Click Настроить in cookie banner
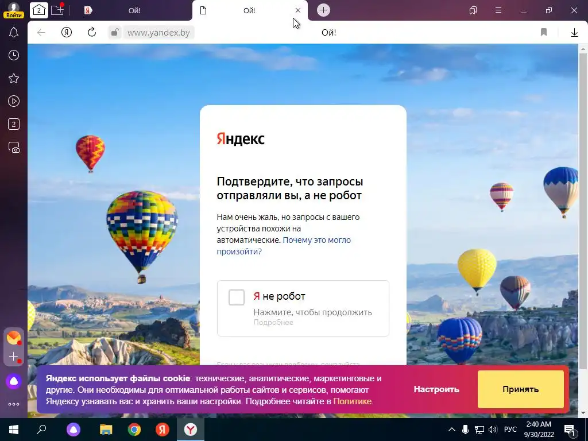 point(436,389)
